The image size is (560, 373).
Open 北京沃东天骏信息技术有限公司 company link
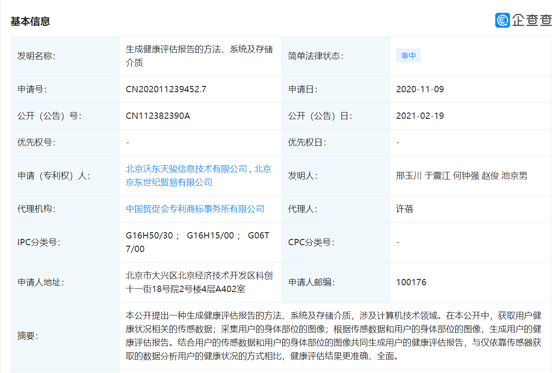(x=187, y=169)
